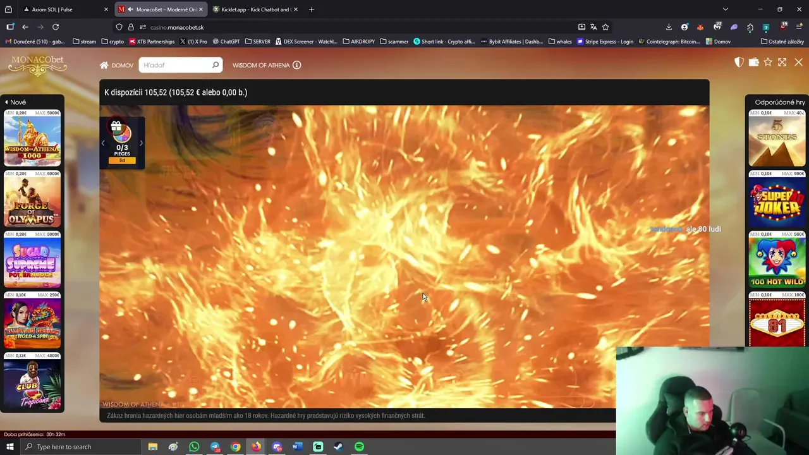Open Stripe Express - Login bookmark

605,42
